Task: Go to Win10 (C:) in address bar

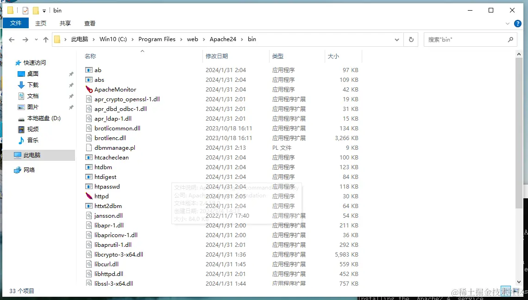Action: [x=113, y=39]
